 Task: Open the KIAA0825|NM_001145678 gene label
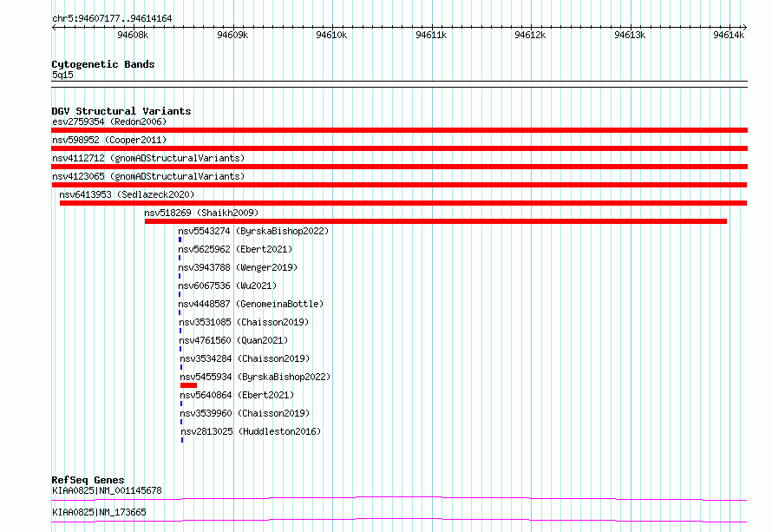(107, 490)
